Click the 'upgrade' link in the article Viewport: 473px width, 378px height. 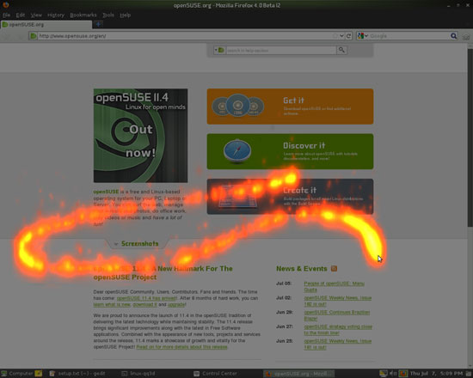coord(176,304)
